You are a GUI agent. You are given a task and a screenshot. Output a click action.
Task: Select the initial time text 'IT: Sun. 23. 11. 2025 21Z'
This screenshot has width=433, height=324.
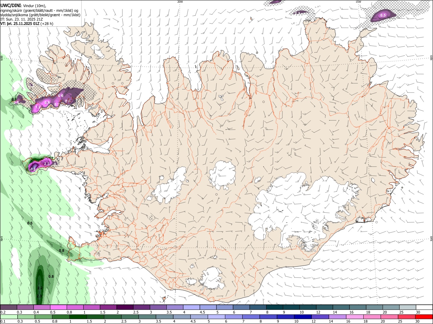tap(21, 19)
